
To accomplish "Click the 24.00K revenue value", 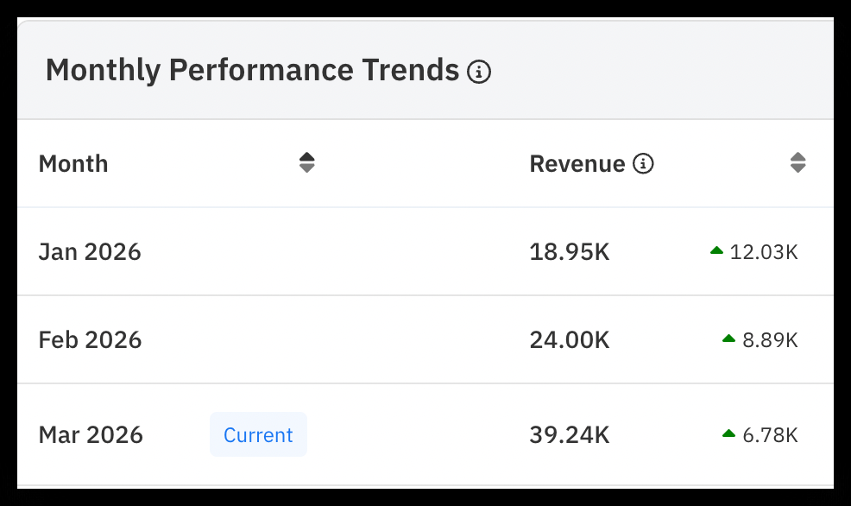I will (570, 339).
